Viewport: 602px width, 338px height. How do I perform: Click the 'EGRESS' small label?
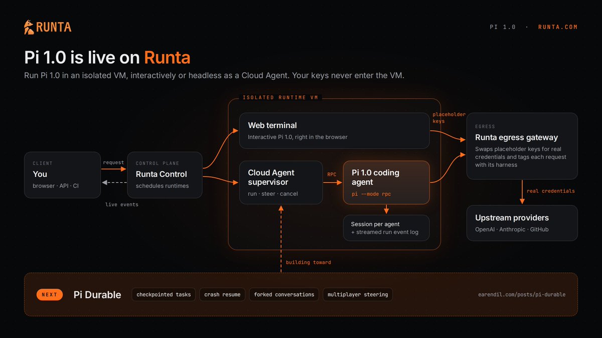(485, 127)
